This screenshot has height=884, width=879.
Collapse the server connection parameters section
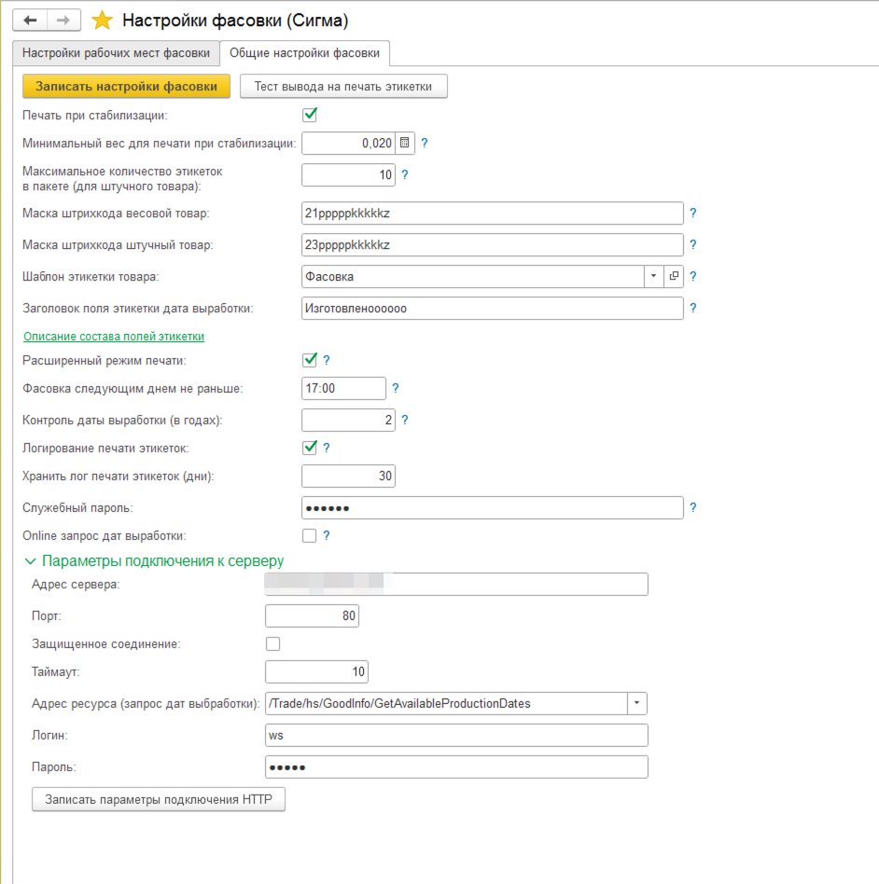pyautogui.click(x=31, y=561)
